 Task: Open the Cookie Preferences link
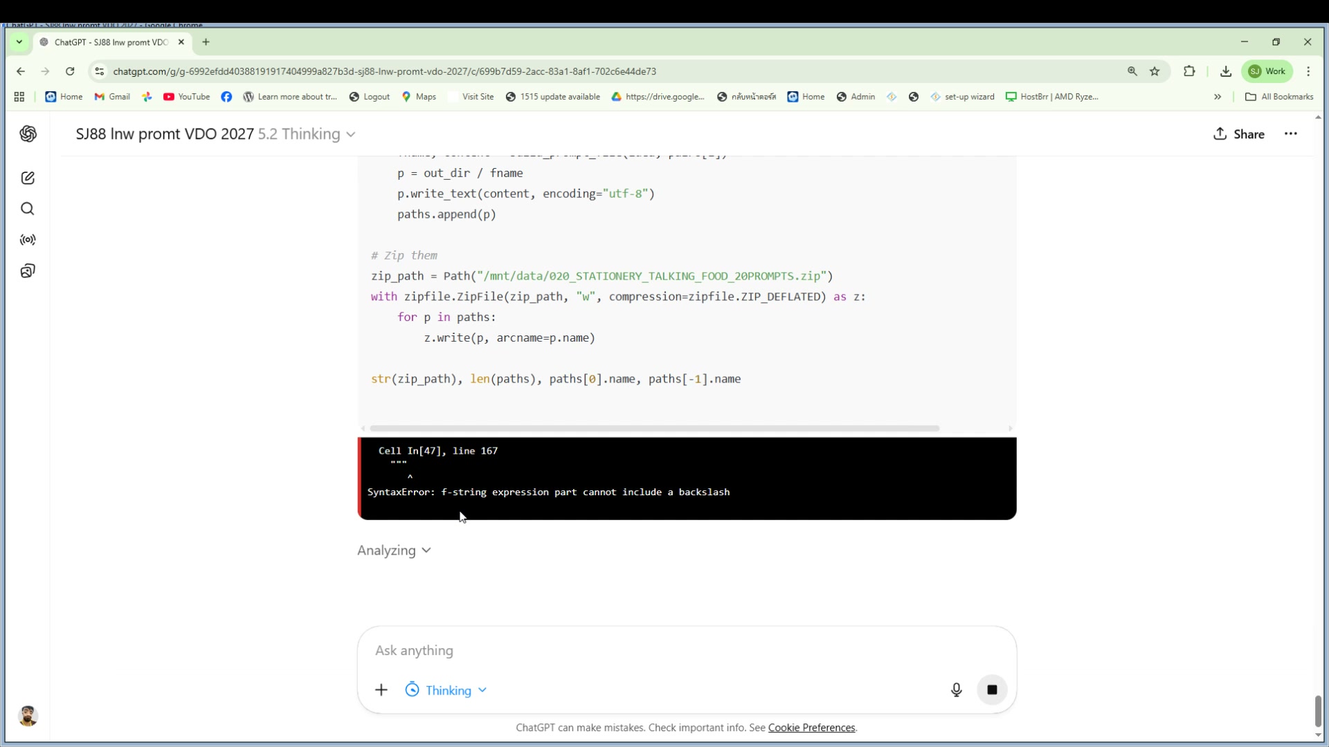point(811,728)
